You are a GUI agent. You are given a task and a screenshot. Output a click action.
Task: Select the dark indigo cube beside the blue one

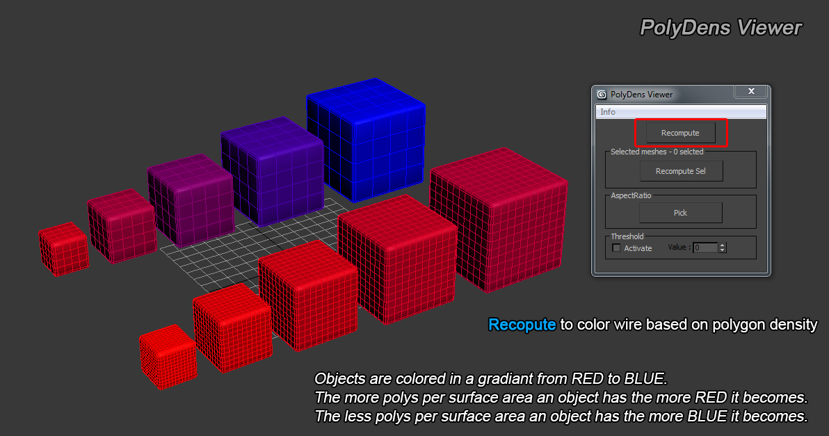pyautogui.click(x=271, y=174)
